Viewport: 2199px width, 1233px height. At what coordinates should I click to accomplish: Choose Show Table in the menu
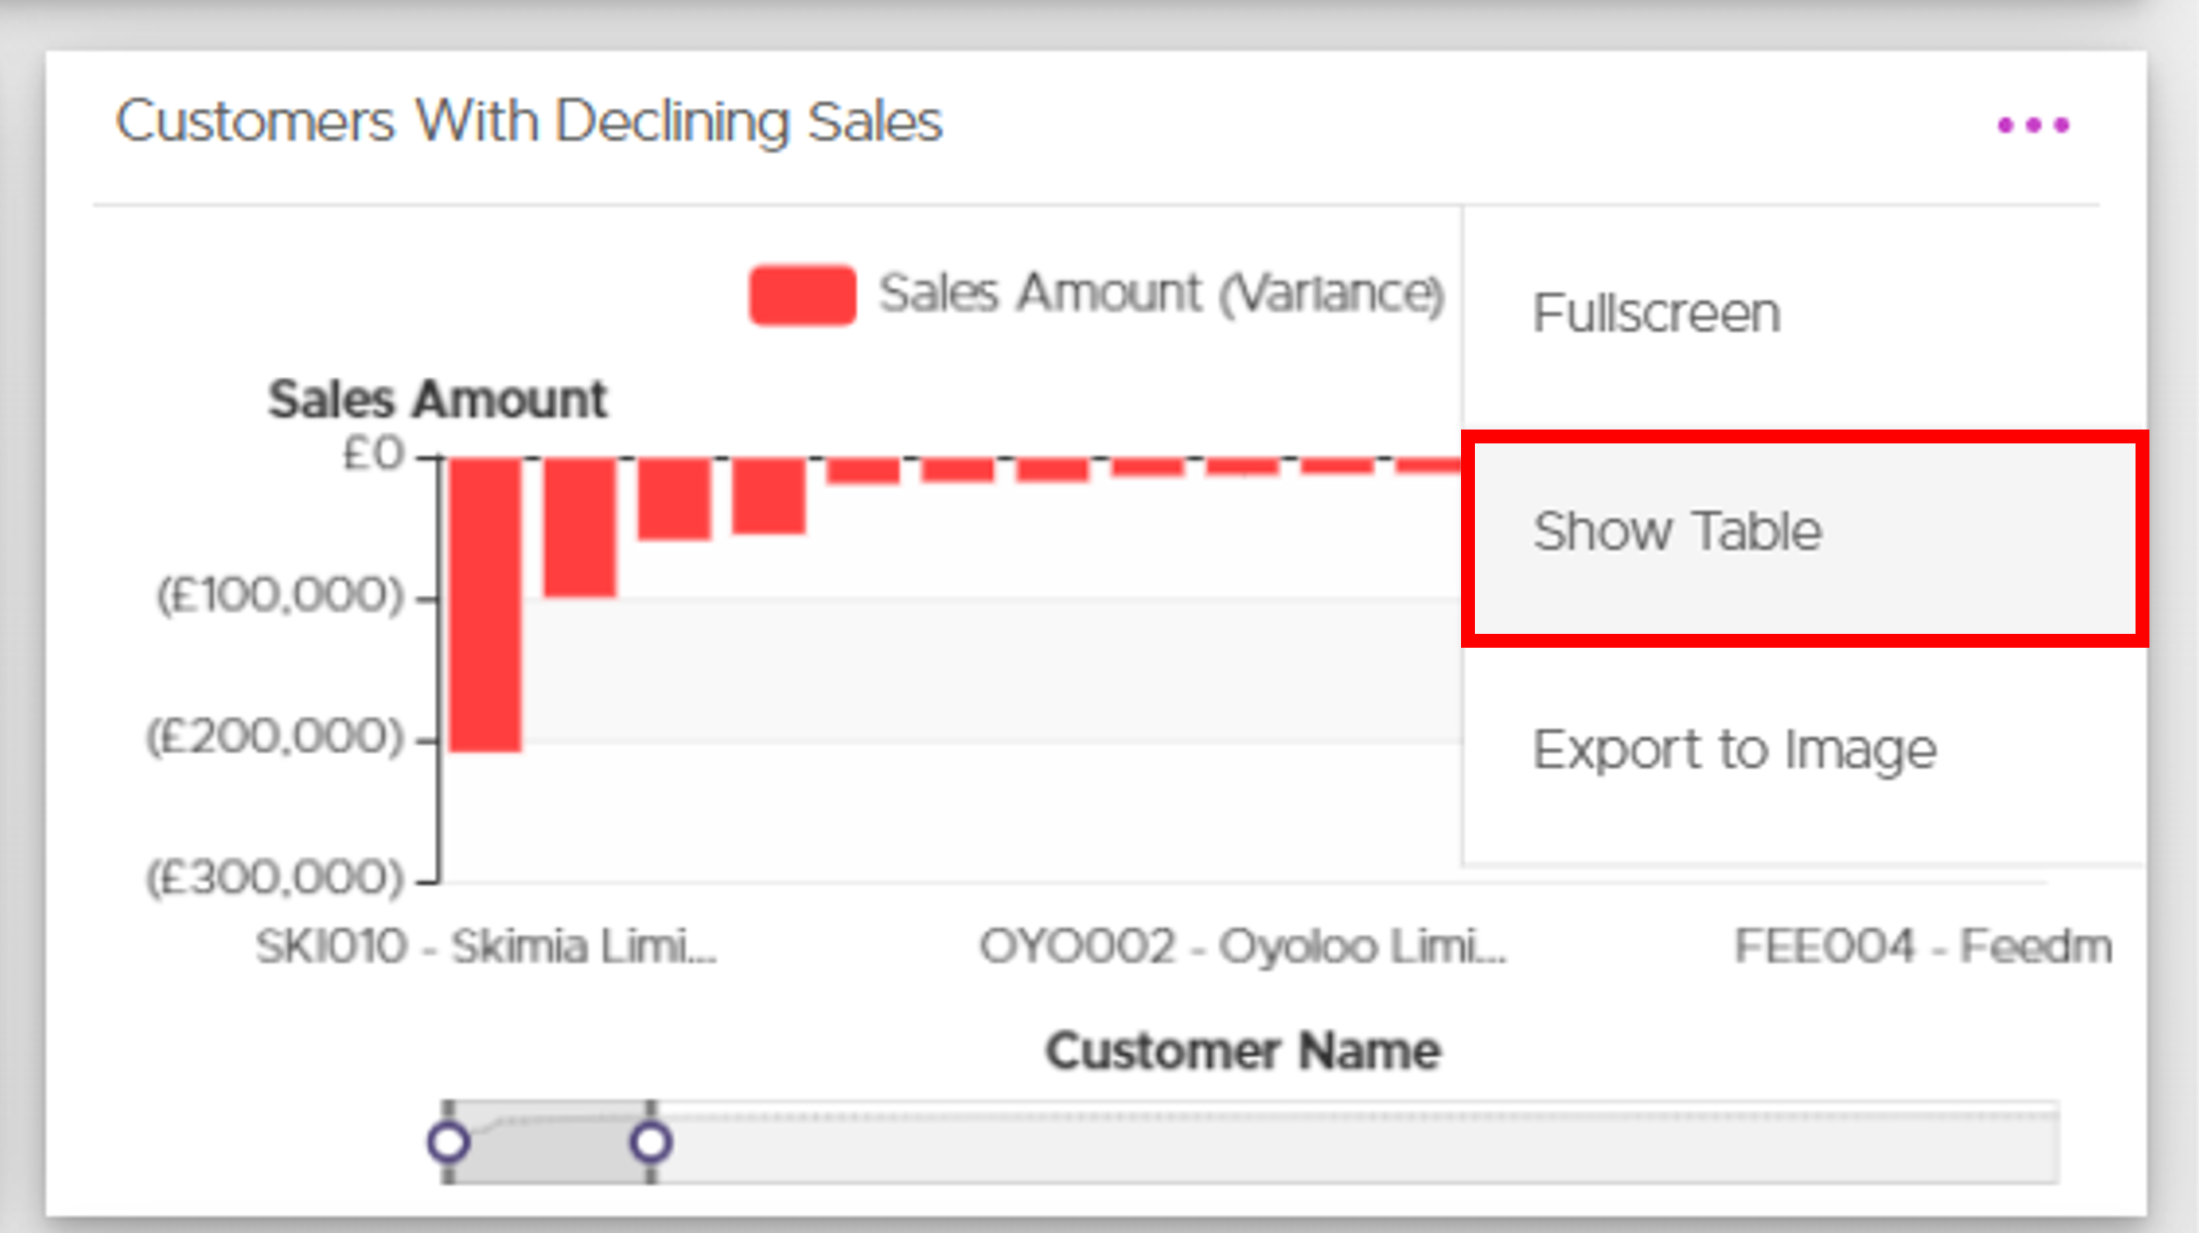click(1804, 538)
